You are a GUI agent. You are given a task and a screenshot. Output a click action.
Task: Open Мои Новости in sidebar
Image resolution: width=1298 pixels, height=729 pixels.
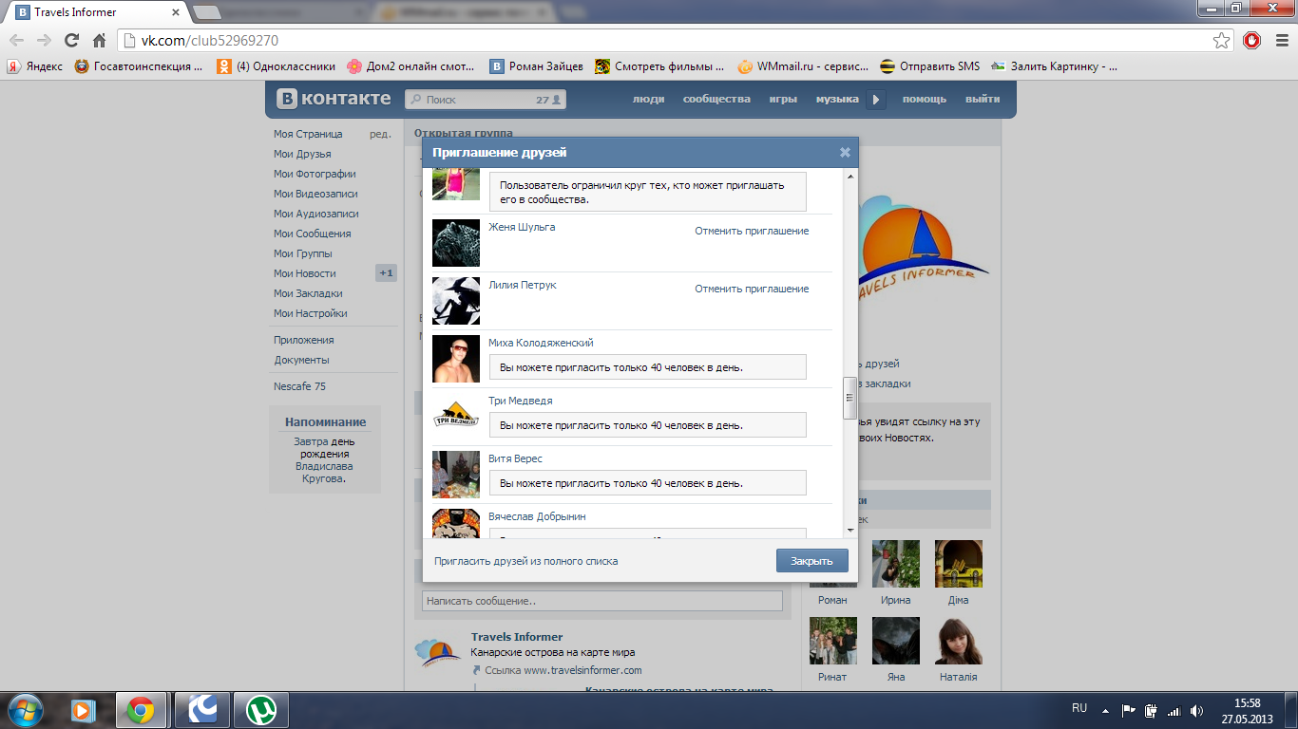tap(305, 273)
